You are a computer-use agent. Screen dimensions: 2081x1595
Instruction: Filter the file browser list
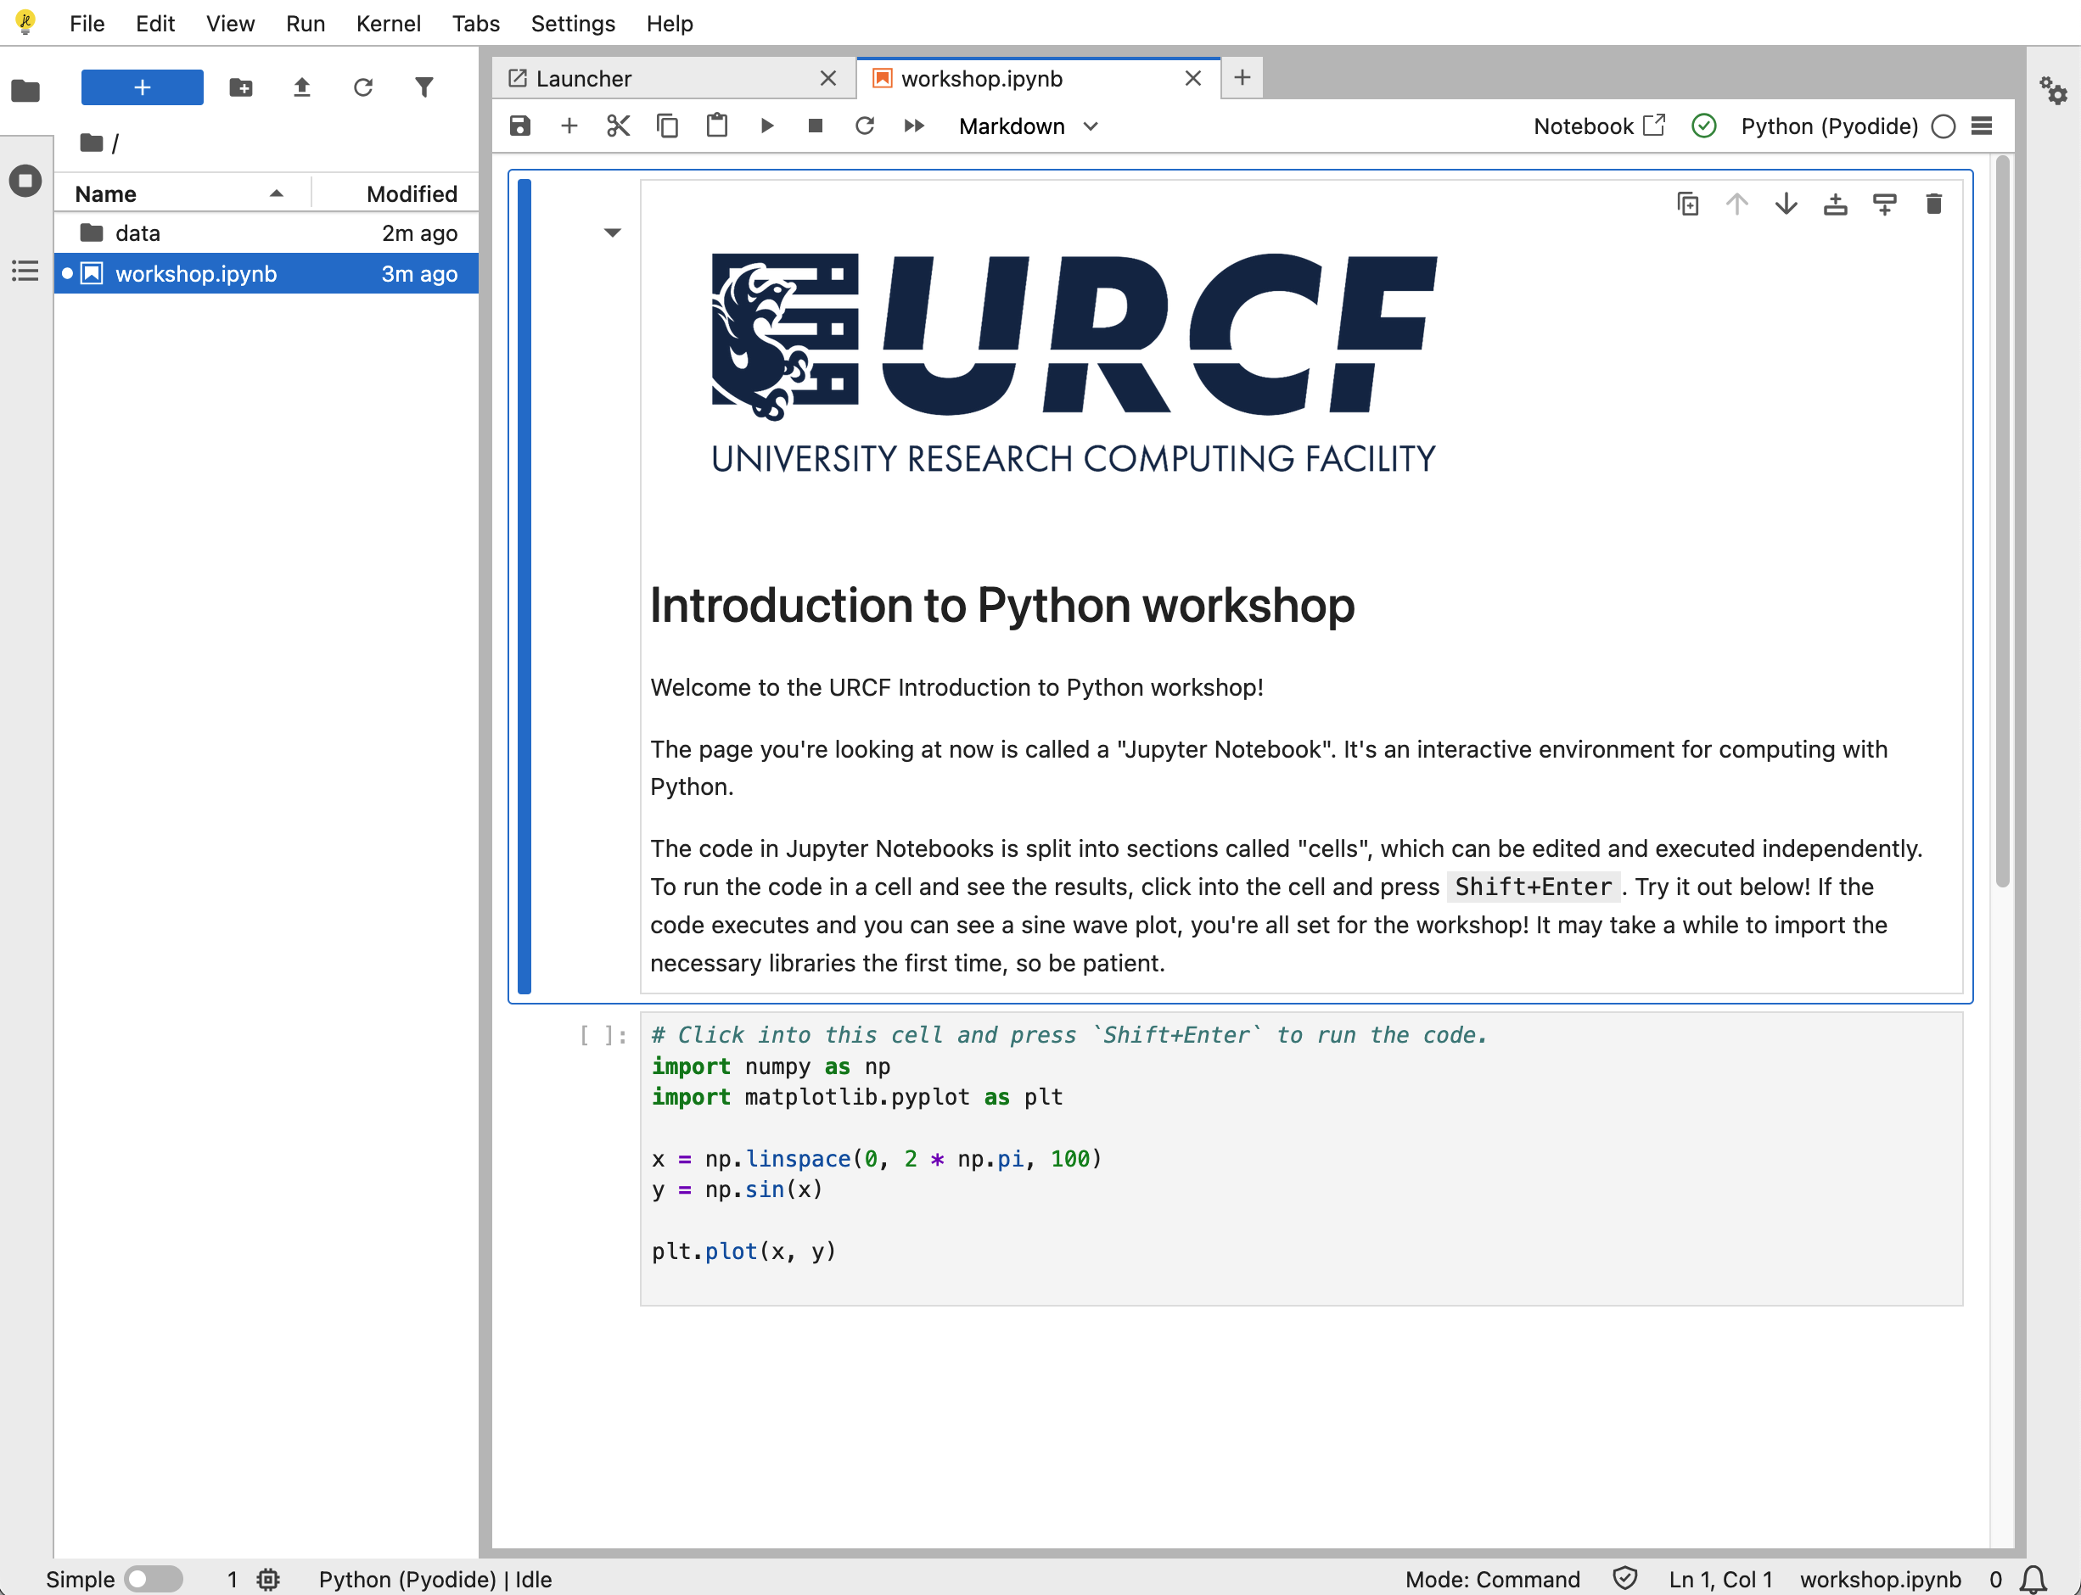click(424, 87)
